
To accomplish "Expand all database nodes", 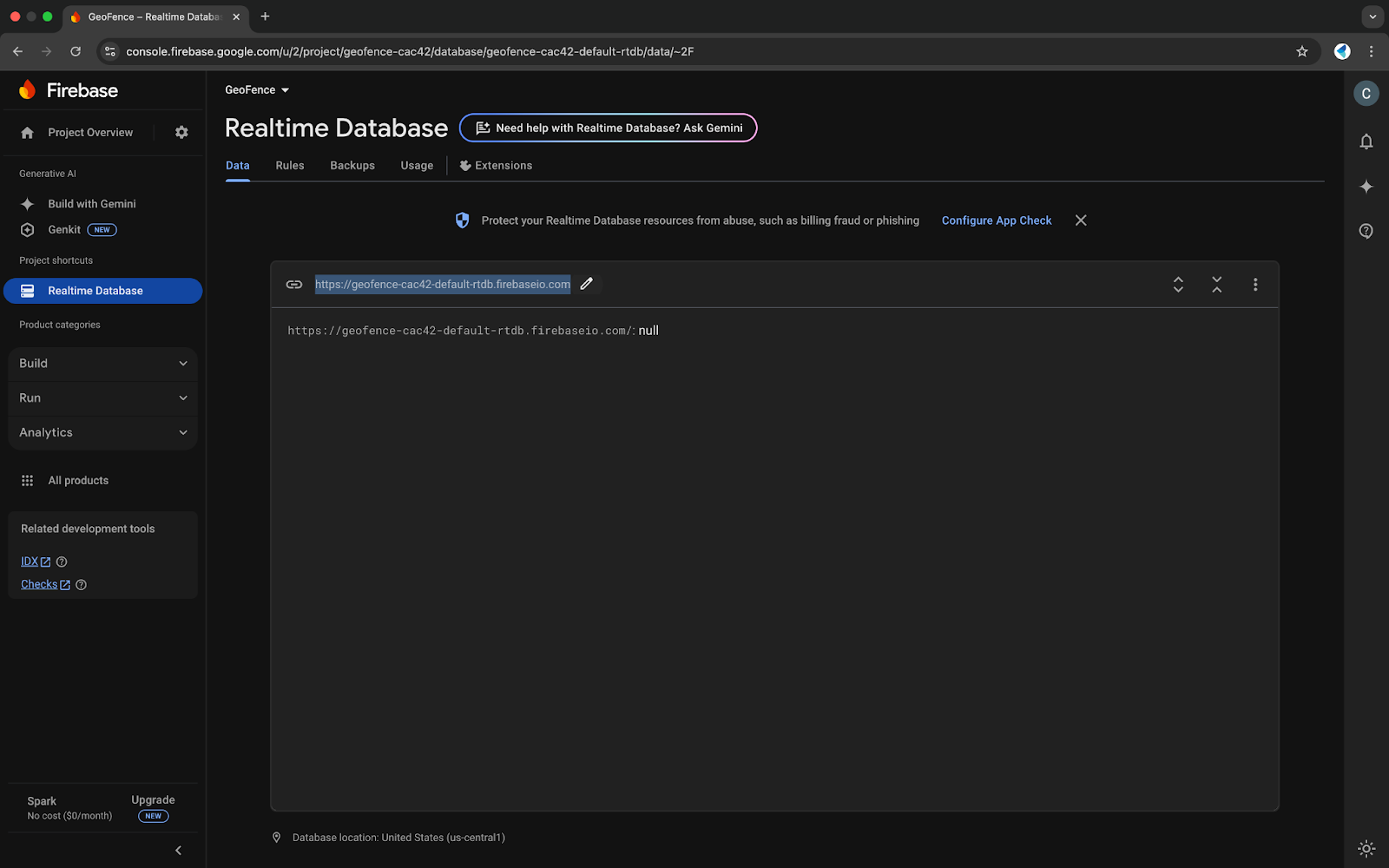I will click(1178, 285).
